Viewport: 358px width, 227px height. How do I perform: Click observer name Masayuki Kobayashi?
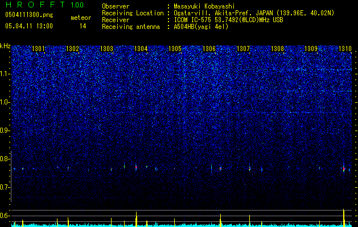tap(204, 7)
